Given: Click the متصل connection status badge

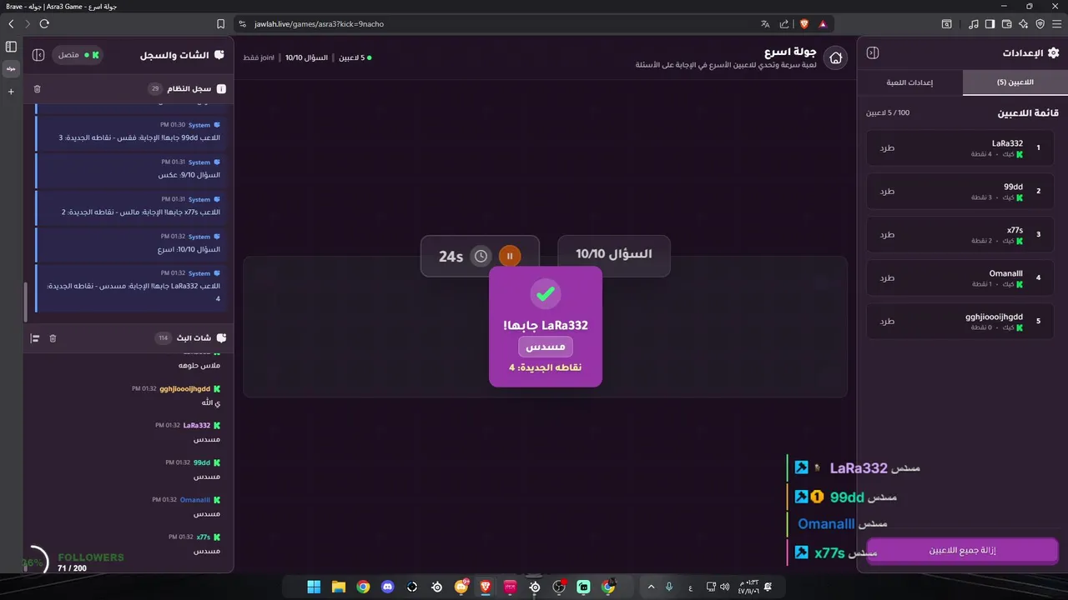Looking at the screenshot, I should coord(78,55).
